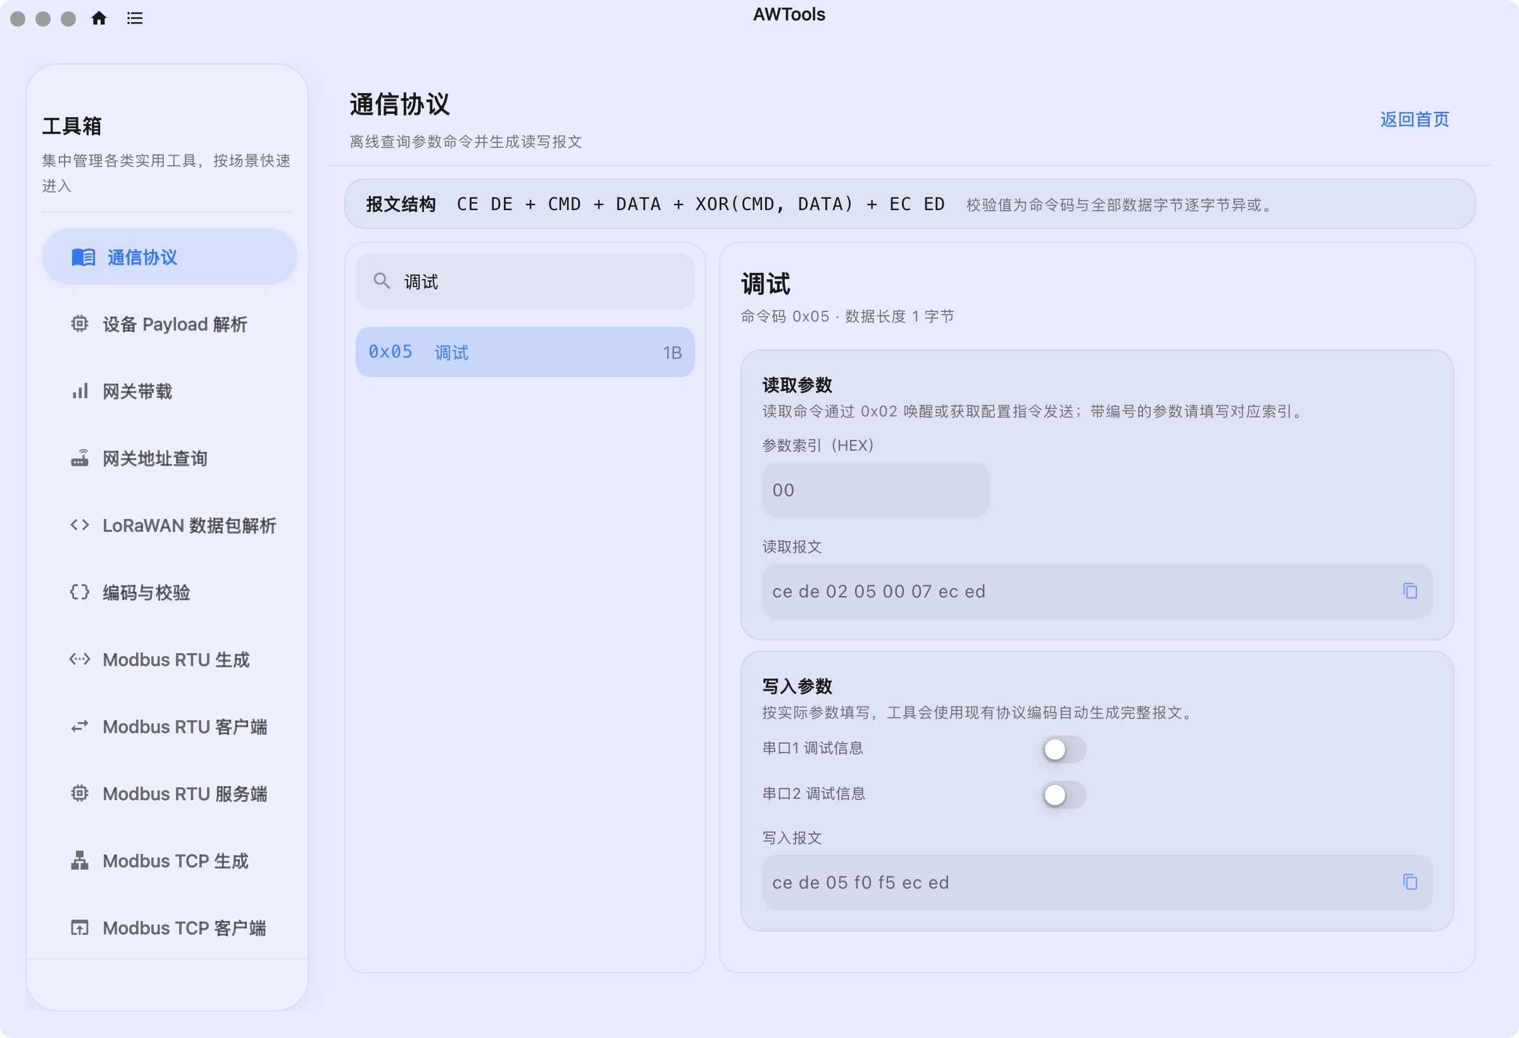Screen dimensions: 1519x1038
Task: Open 网关地址查询 tool
Action: coord(169,458)
